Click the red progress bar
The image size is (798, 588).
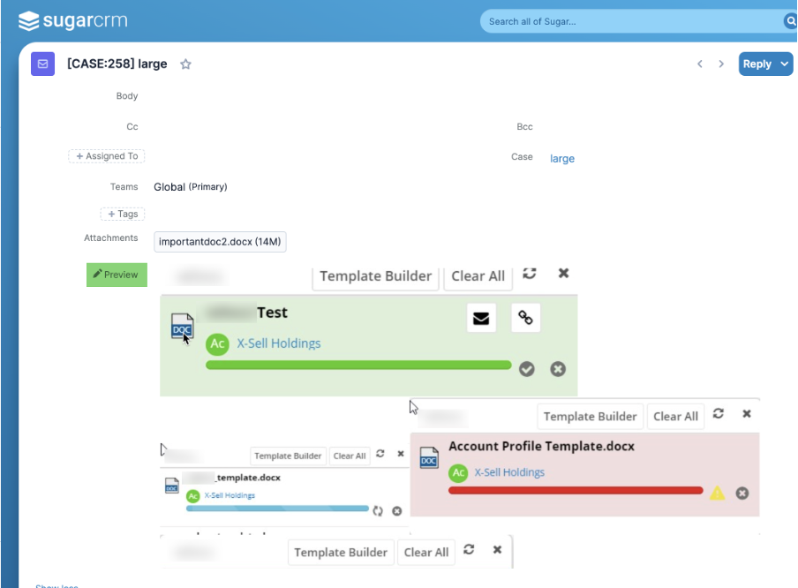pos(576,490)
